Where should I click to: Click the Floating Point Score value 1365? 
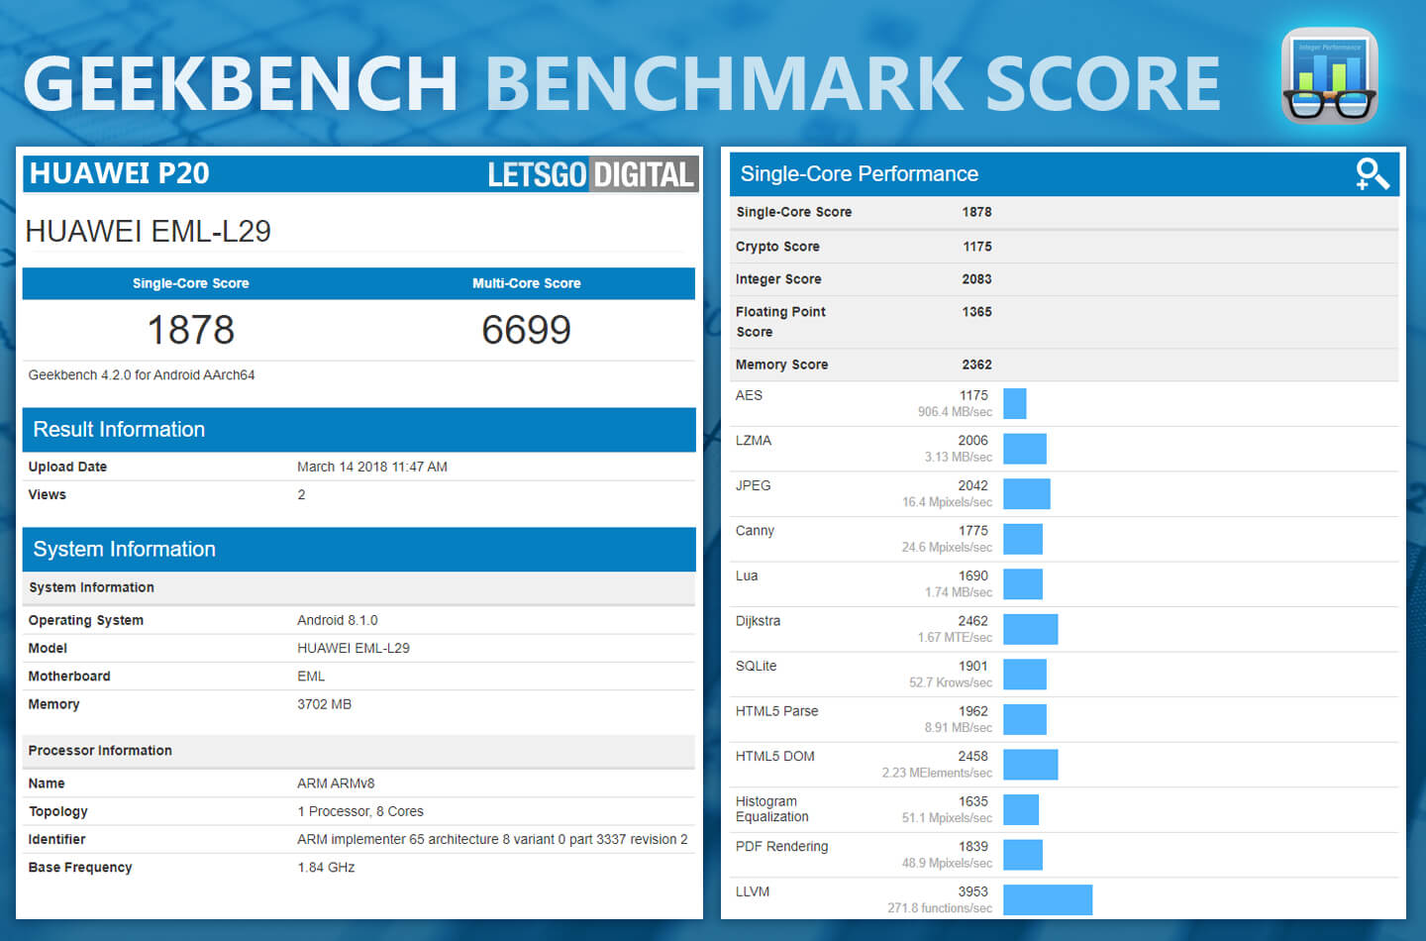(977, 312)
